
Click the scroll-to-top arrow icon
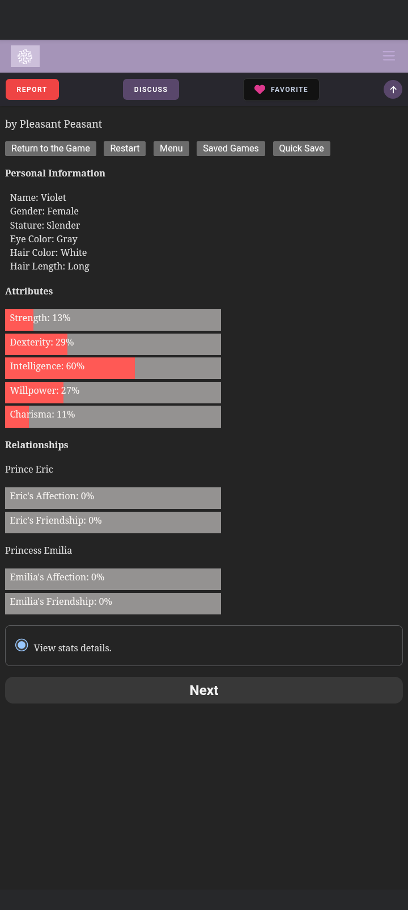click(393, 90)
